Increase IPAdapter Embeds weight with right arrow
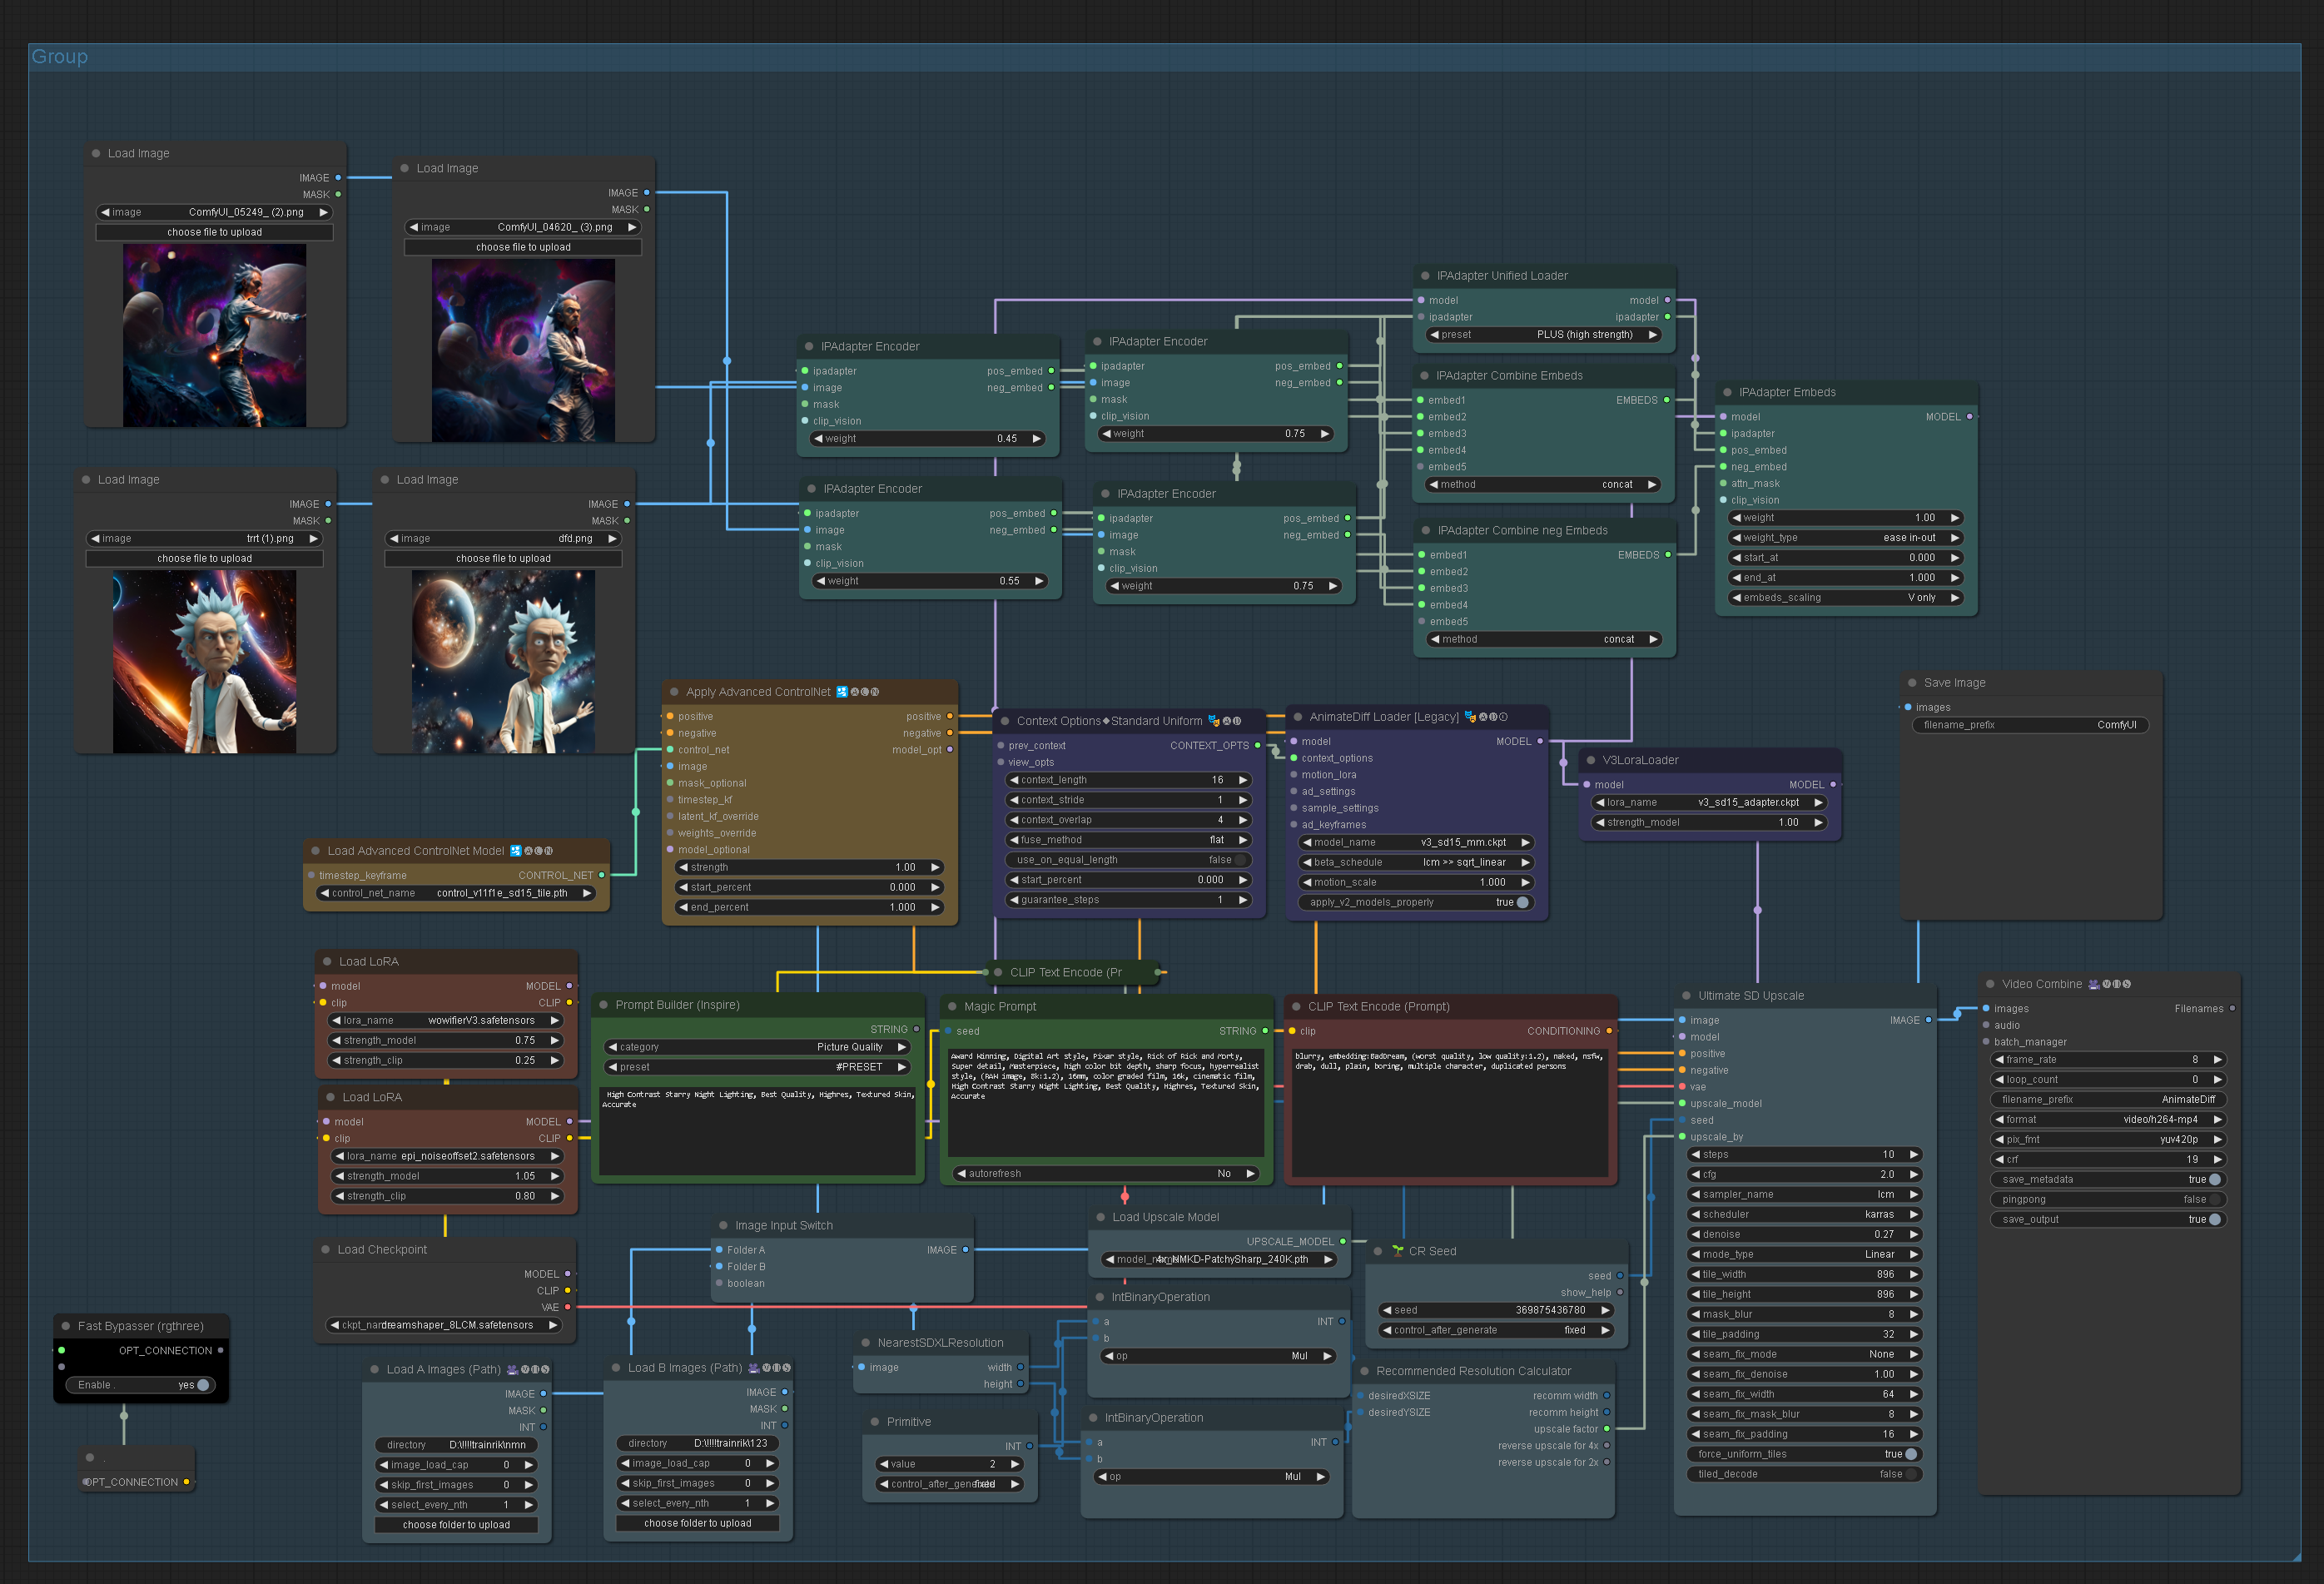 pos(1954,518)
